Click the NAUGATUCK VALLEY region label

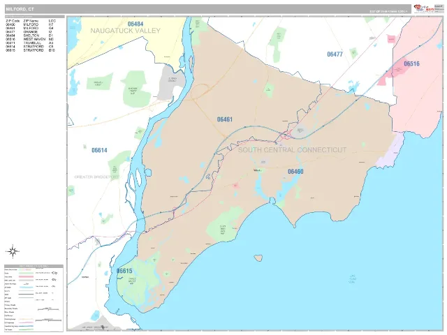click(126, 31)
